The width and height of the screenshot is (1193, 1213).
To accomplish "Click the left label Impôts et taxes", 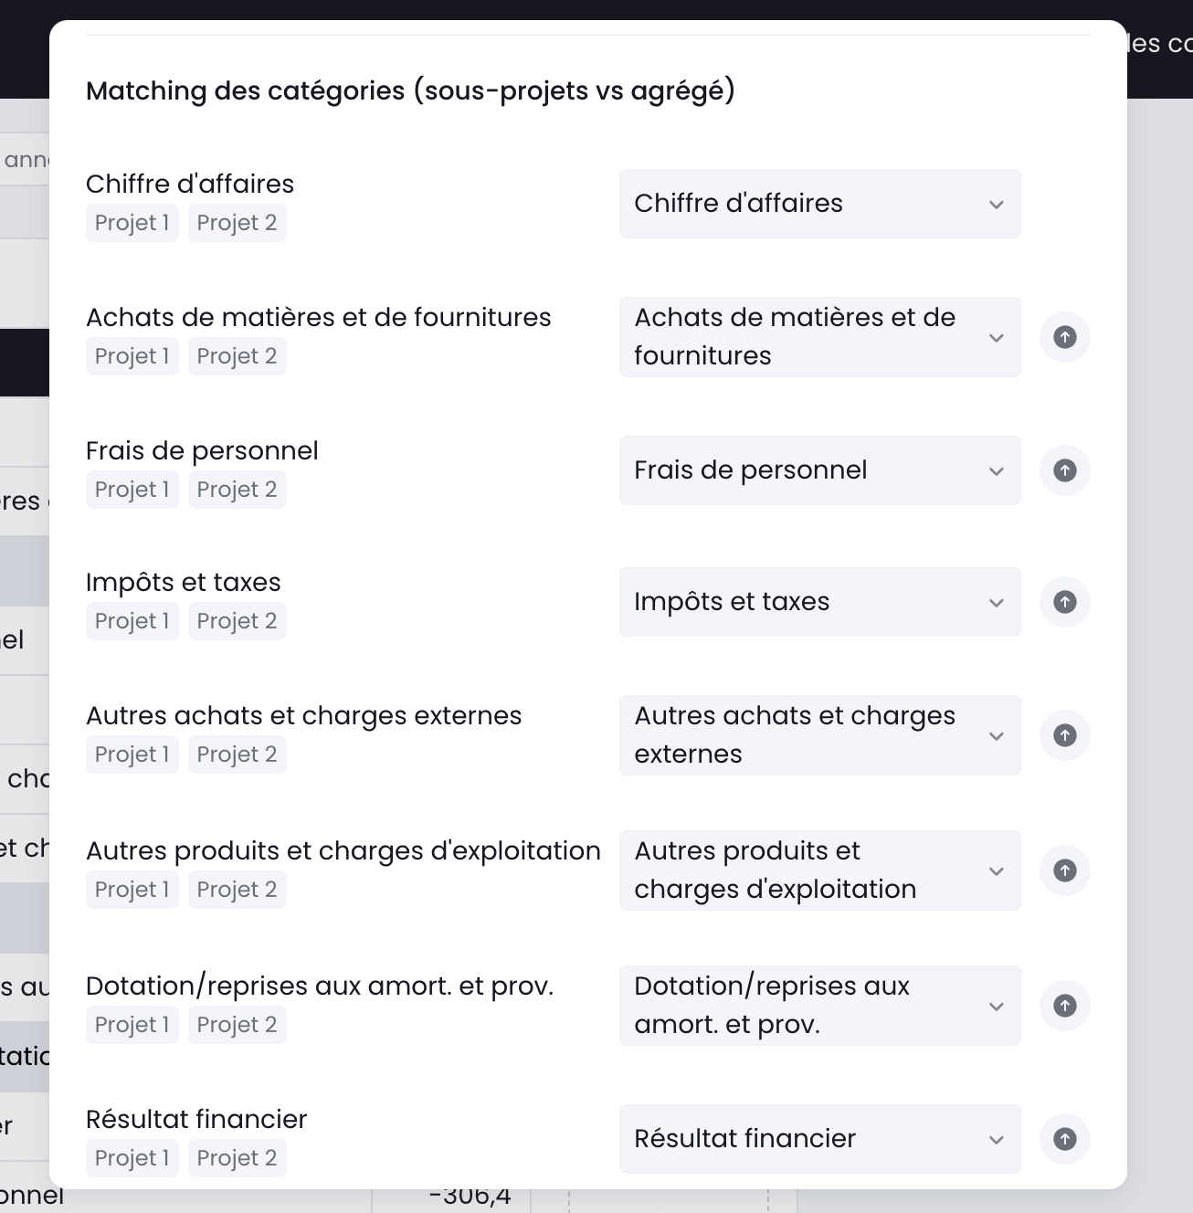I will pyautogui.click(x=184, y=583).
